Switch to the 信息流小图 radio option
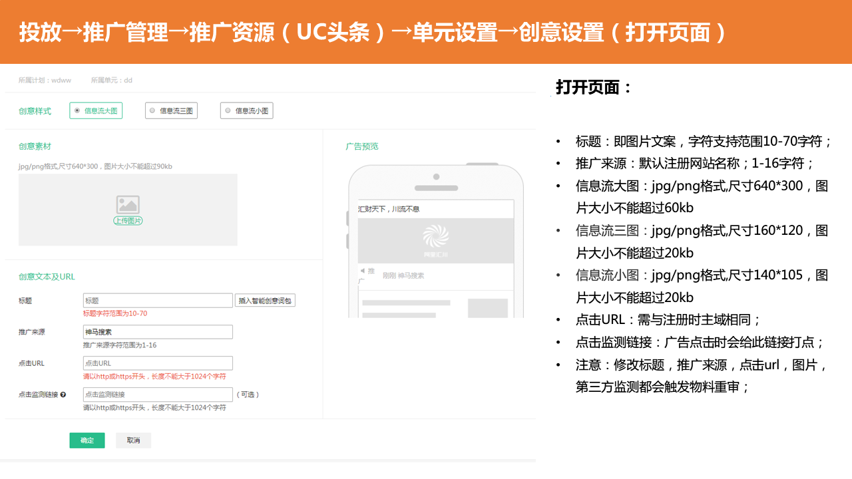This screenshot has width=852, height=479. click(228, 110)
